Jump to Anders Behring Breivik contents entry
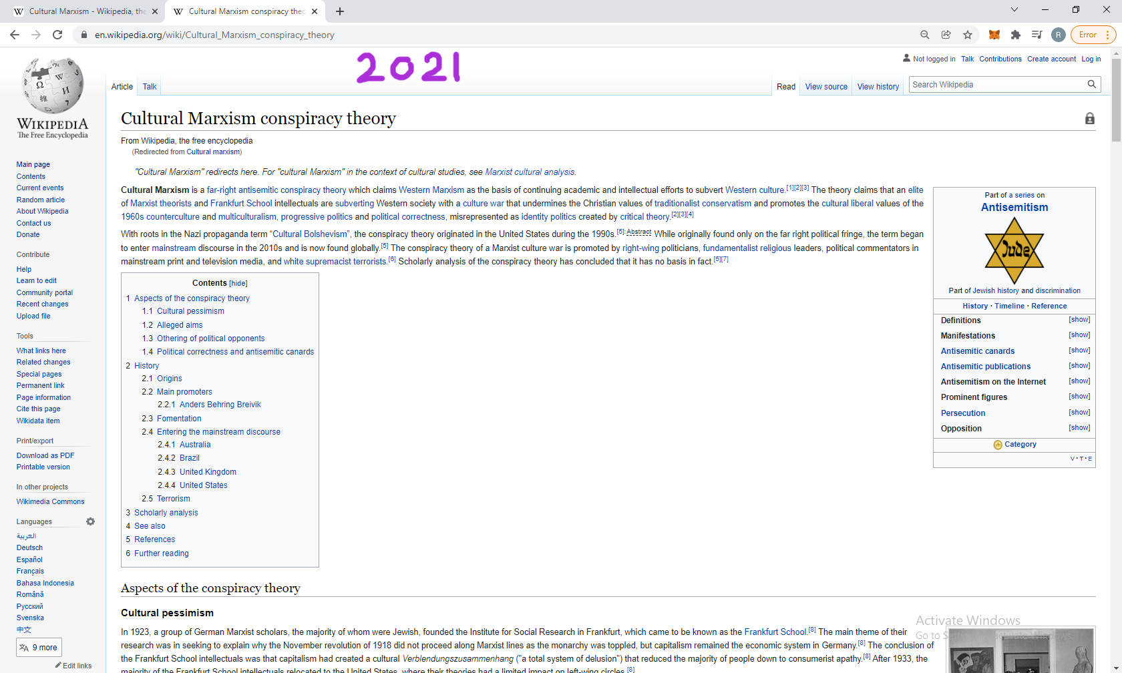 (x=220, y=405)
